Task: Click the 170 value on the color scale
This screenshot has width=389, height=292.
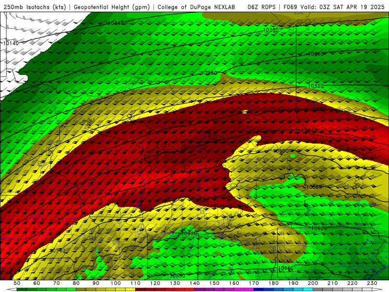Action: pyautogui.click(x=254, y=283)
